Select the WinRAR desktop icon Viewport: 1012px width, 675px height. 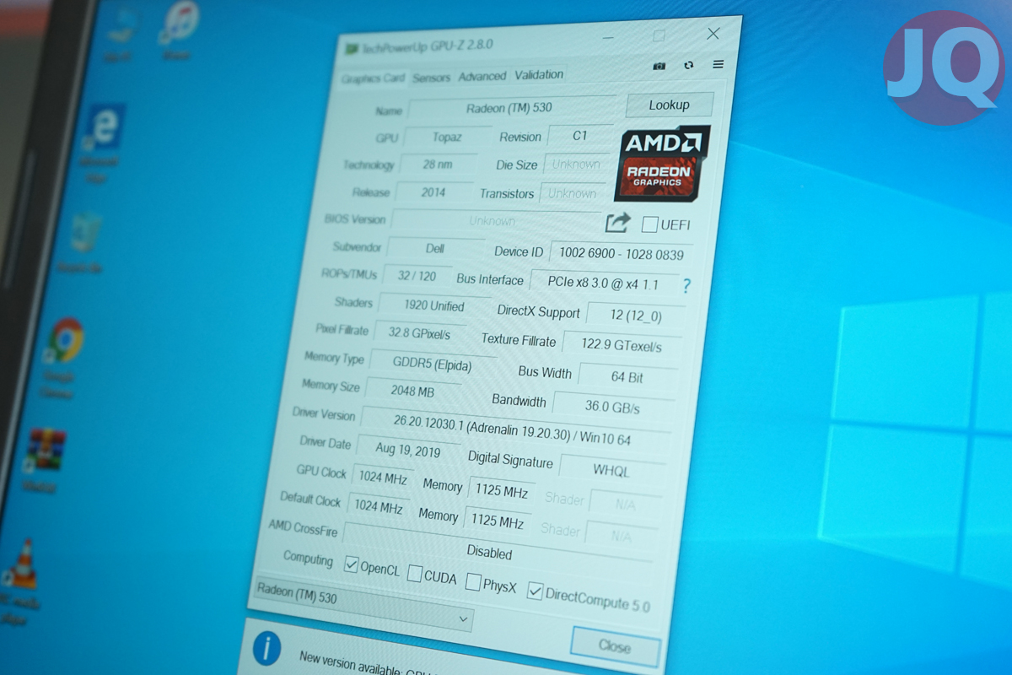(x=45, y=451)
